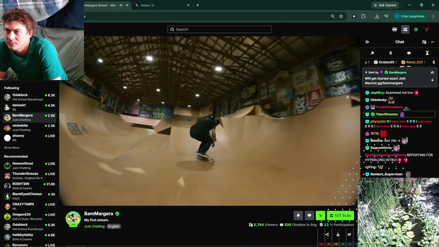The image size is (439, 247).
Task: Open the browser downloads icon
Action: [x=377, y=16]
